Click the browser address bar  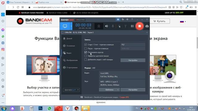[x=100, y=7]
